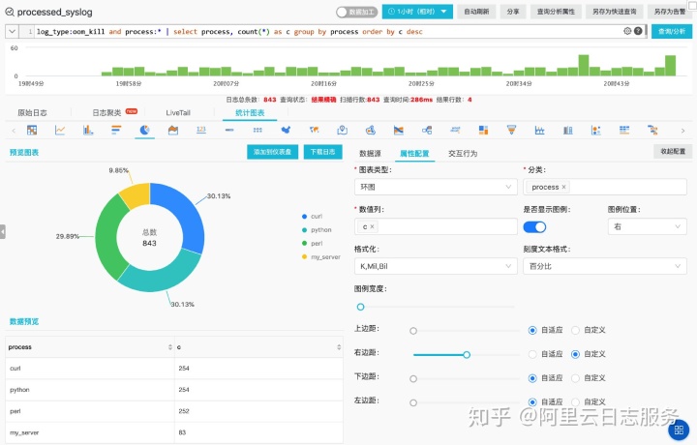This screenshot has height=445, width=697.
Task: Adjust the 上边距 slider handle
Action: click(413, 331)
